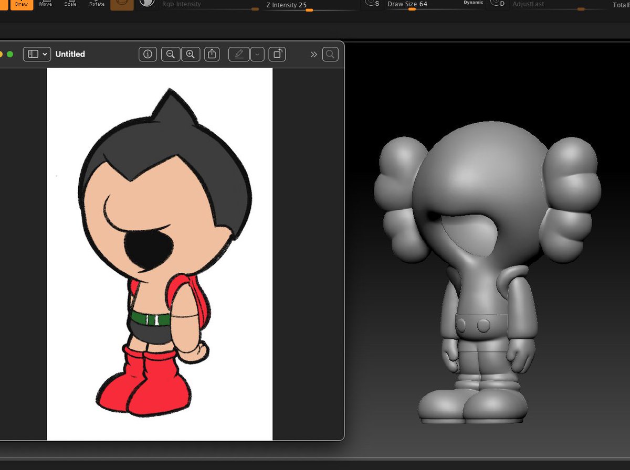Show the Inspector info in Preview
The height and width of the screenshot is (470, 630).
pos(148,54)
